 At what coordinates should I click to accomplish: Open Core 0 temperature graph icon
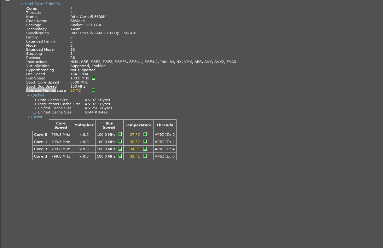coord(145,135)
